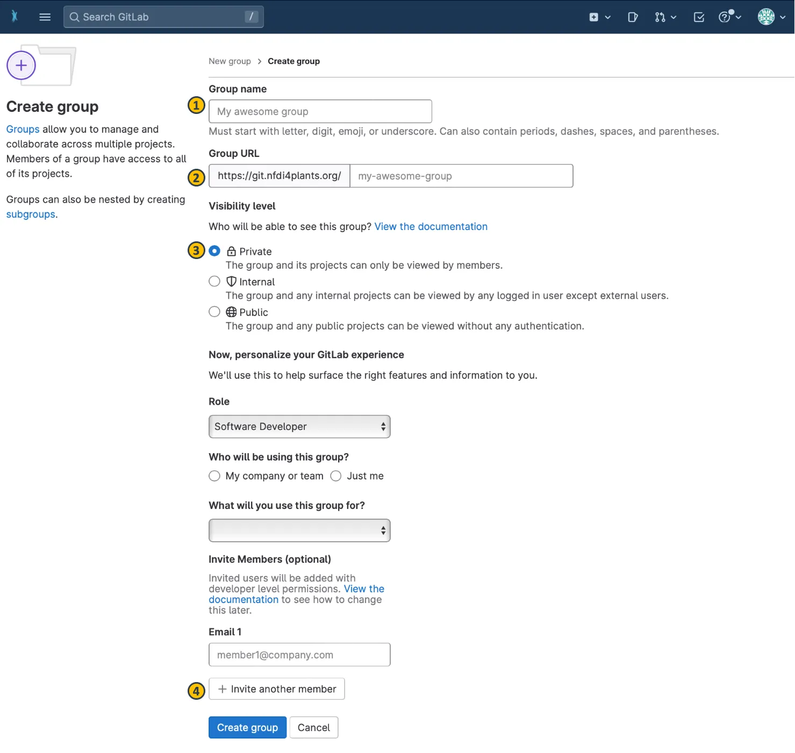Click the blue Create group button
Screen dimensions: 795x753
247,727
